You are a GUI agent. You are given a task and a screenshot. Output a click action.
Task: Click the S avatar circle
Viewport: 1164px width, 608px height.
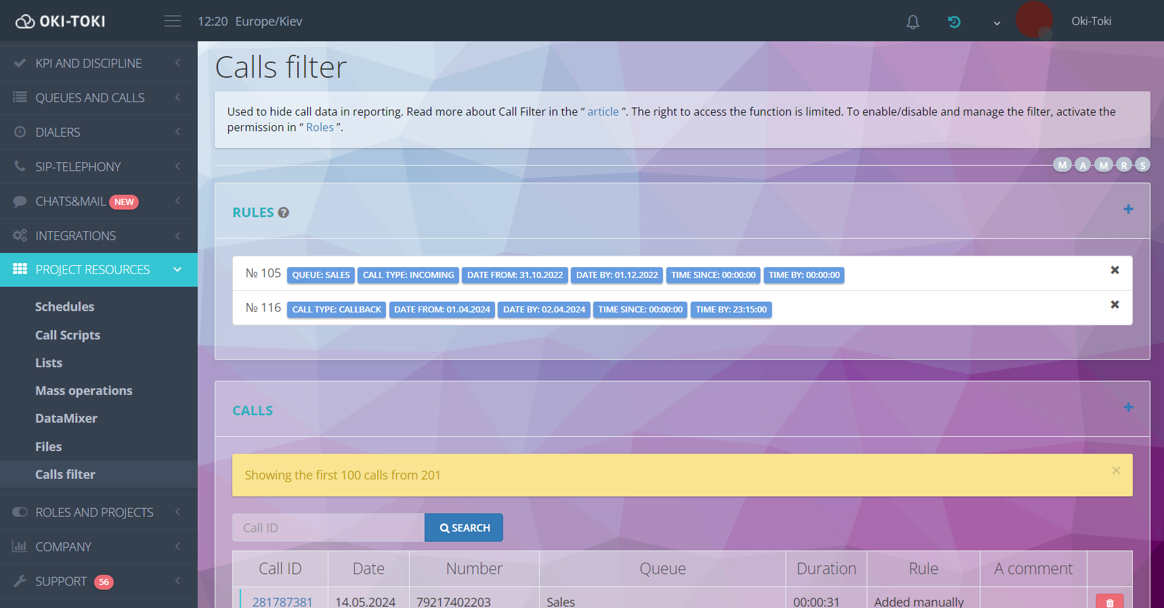click(x=1143, y=165)
